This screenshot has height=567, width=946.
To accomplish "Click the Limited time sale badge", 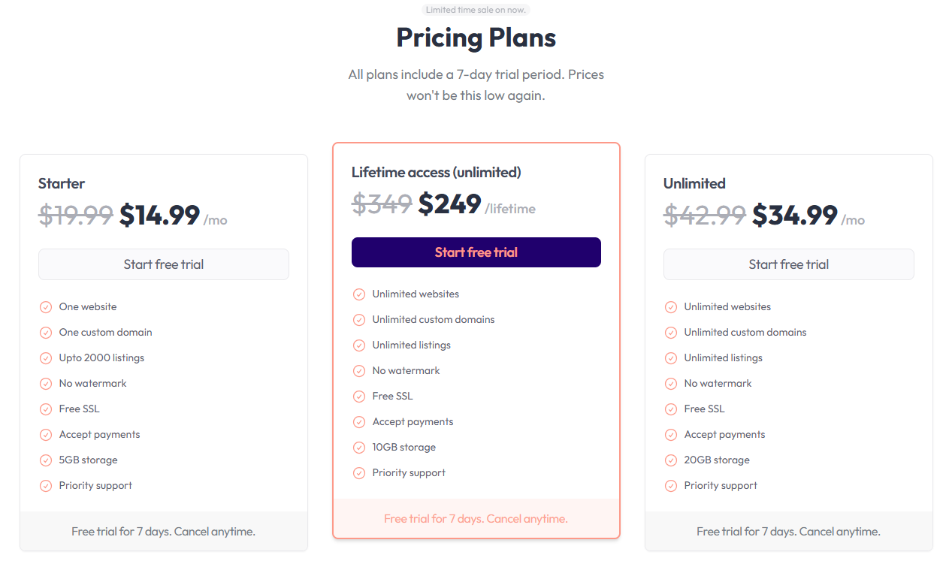I will [x=476, y=10].
